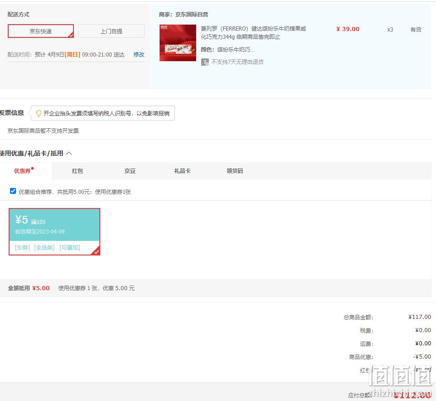Switch to 京豆 tab

tap(130, 171)
